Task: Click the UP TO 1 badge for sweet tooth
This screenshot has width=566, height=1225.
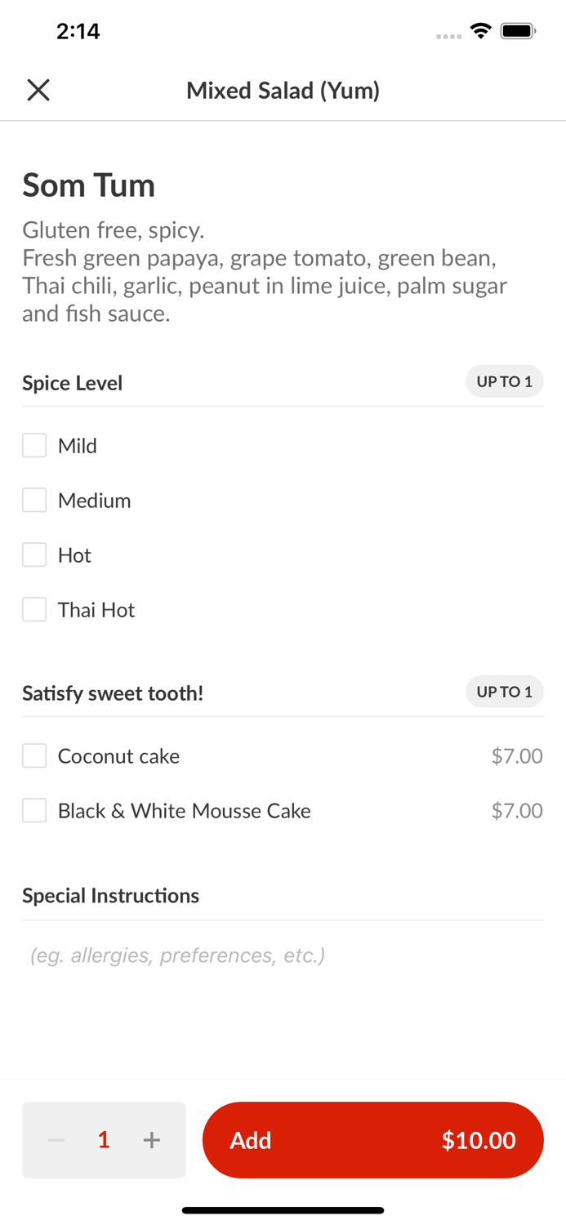Action: [x=505, y=692]
